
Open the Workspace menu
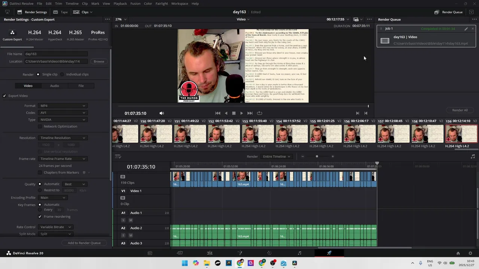tap(180, 3)
